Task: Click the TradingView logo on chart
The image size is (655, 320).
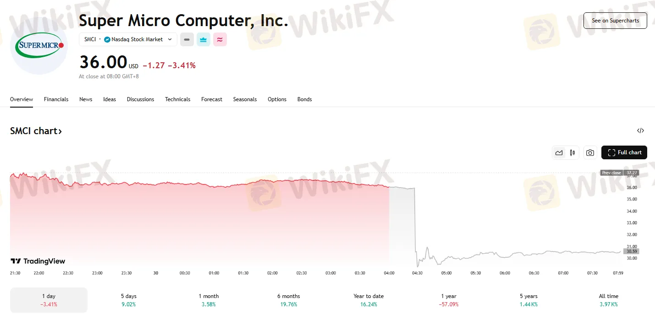Action: 38,261
